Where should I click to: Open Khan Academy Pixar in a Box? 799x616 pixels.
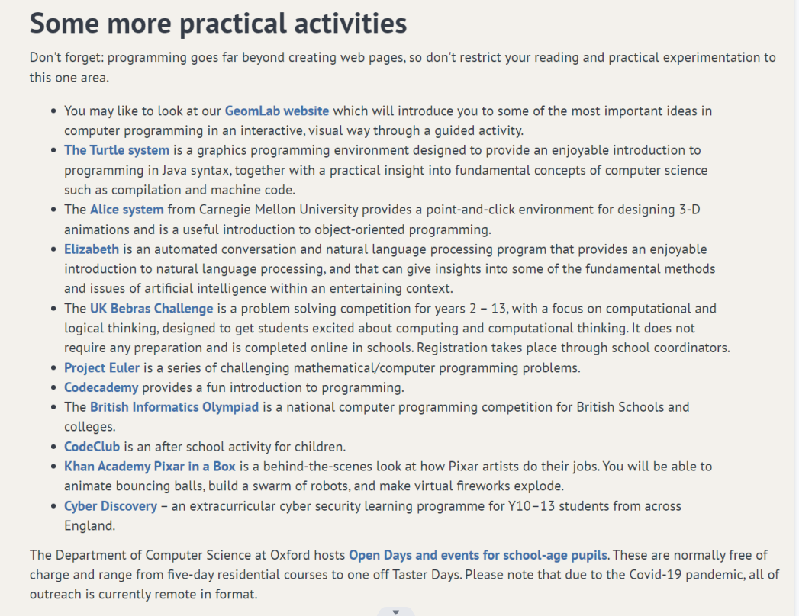[150, 466]
